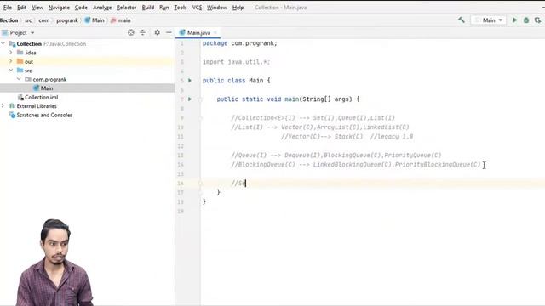Collapse the Collection project root
Image resolution: width=545 pixels, height=306 pixels.
coord(3,43)
